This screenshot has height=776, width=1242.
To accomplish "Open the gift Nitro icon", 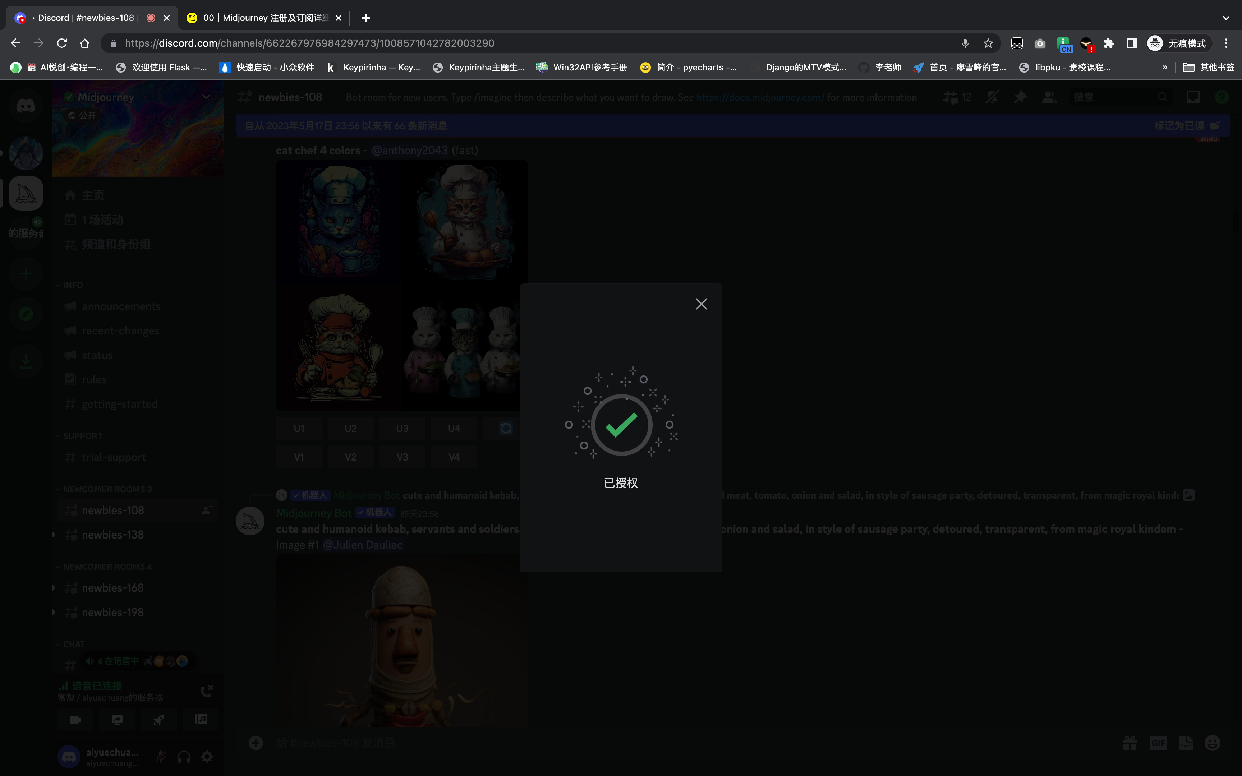I will coord(1130,743).
